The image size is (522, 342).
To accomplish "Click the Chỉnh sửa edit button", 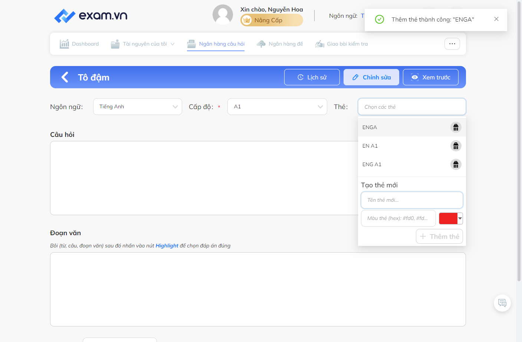I will 371,77.
